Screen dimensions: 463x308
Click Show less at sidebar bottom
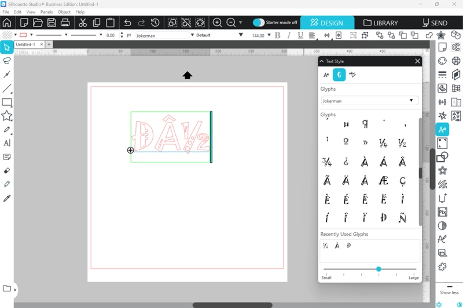coord(449,292)
